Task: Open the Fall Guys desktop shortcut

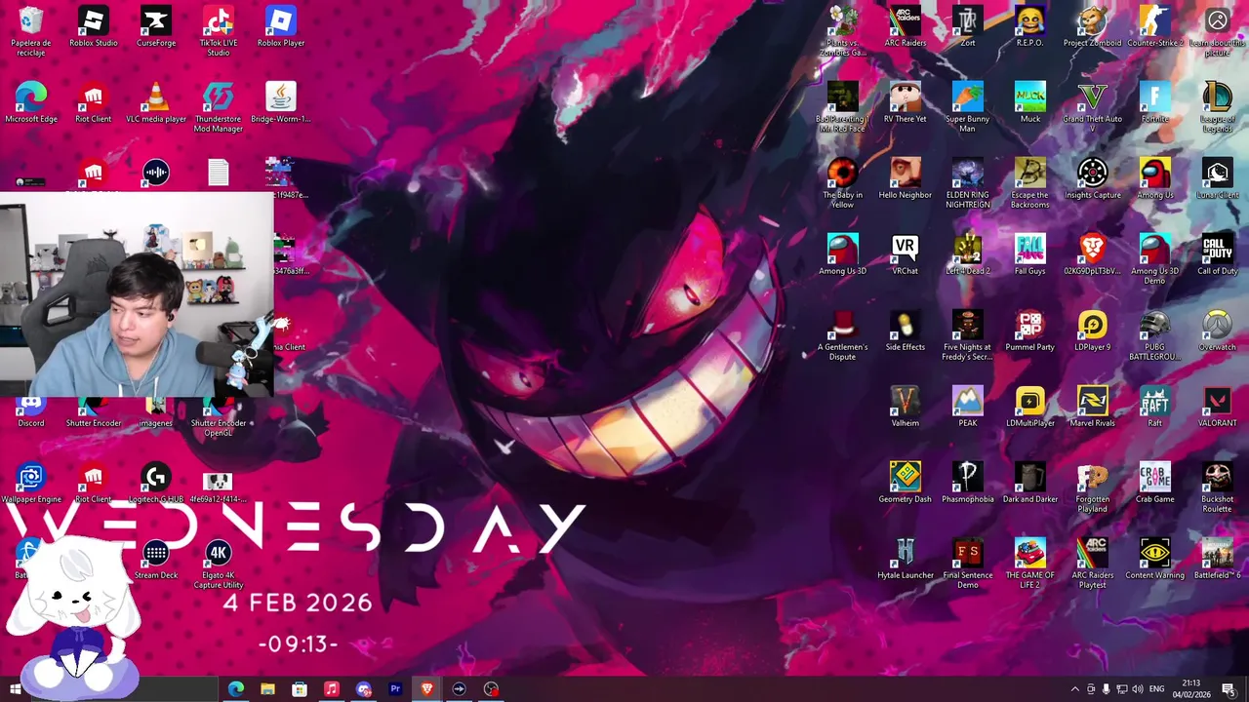Action: coord(1030,255)
